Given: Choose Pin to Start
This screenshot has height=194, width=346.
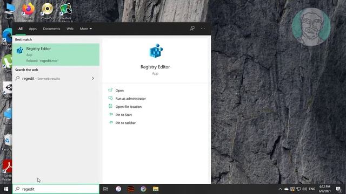Looking at the screenshot, I should (124, 115).
